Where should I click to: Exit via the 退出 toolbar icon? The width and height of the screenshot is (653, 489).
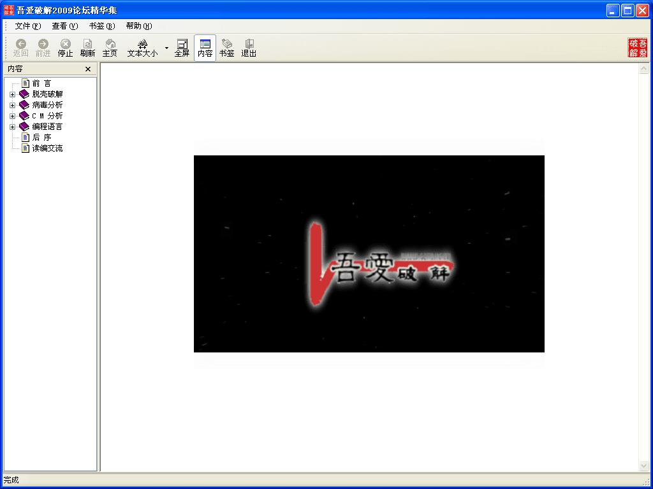point(249,44)
